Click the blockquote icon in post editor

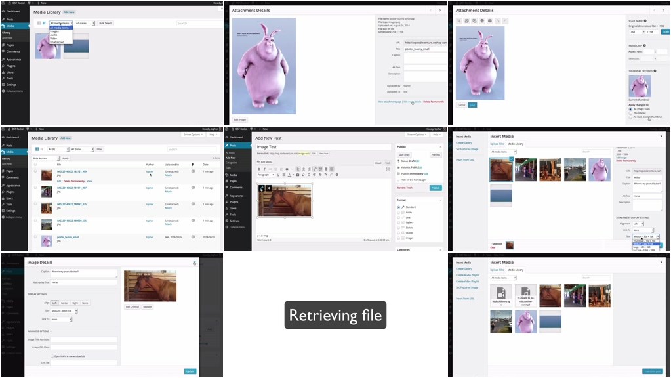click(x=287, y=169)
